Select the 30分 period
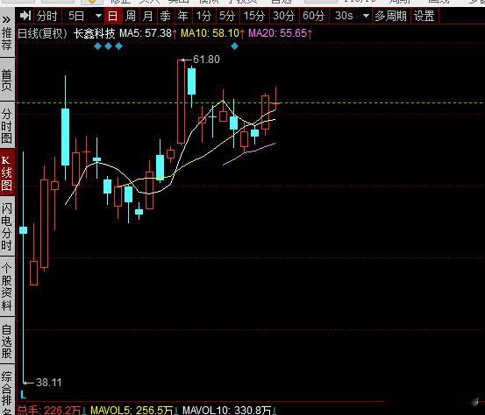 click(x=283, y=16)
